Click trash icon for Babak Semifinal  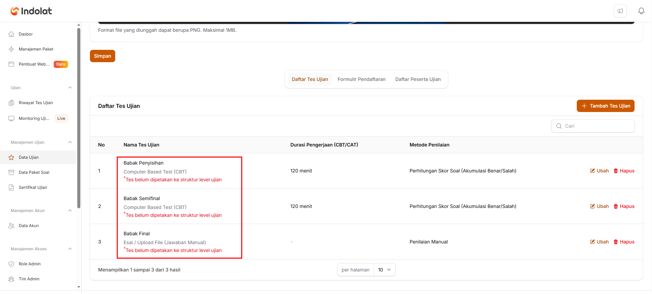[616, 206]
